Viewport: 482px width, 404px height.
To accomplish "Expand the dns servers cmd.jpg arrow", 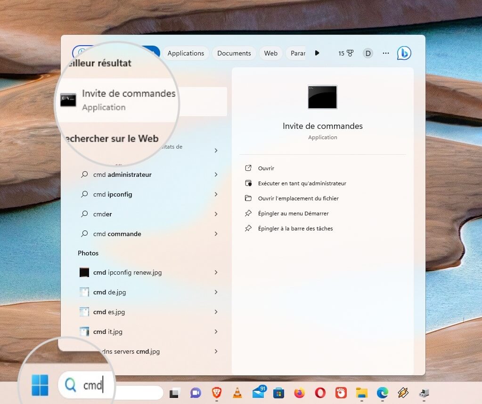I will (216, 351).
